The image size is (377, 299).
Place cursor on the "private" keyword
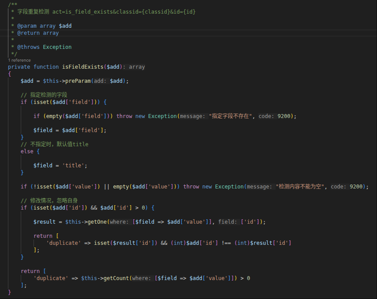(19, 67)
